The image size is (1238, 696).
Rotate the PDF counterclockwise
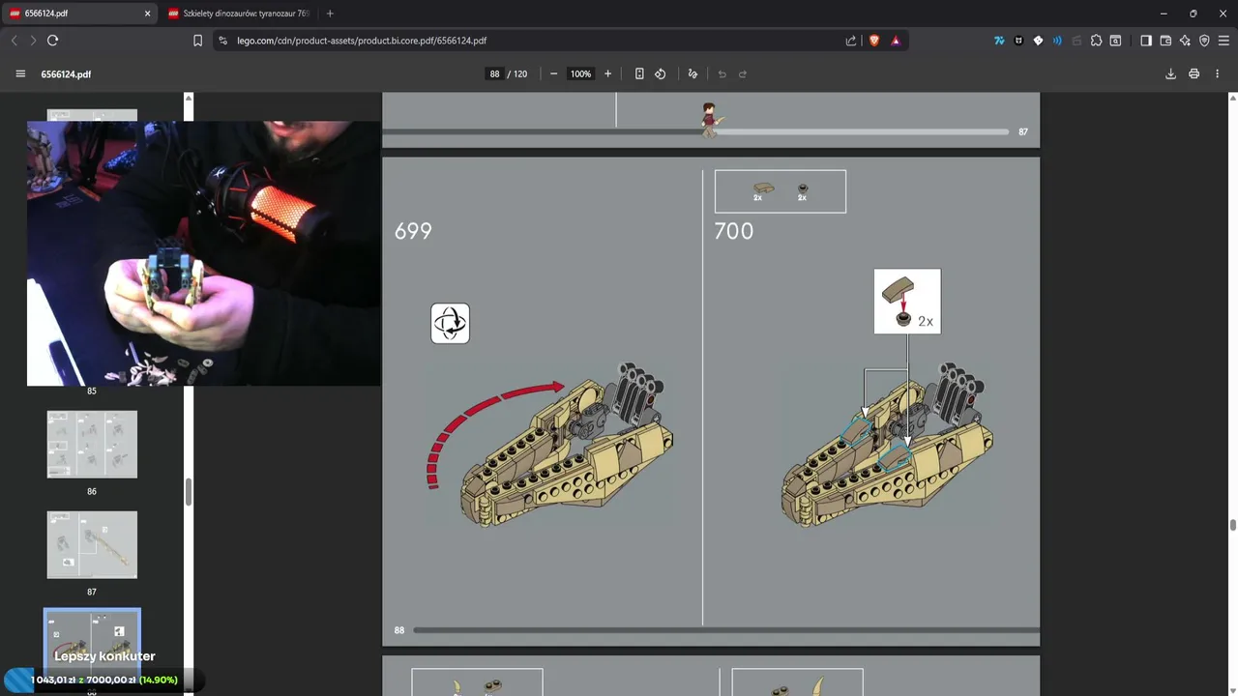point(661,73)
